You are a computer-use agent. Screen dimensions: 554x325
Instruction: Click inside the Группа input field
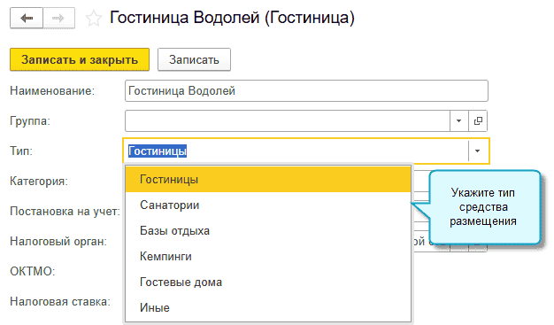pyautogui.click(x=288, y=121)
